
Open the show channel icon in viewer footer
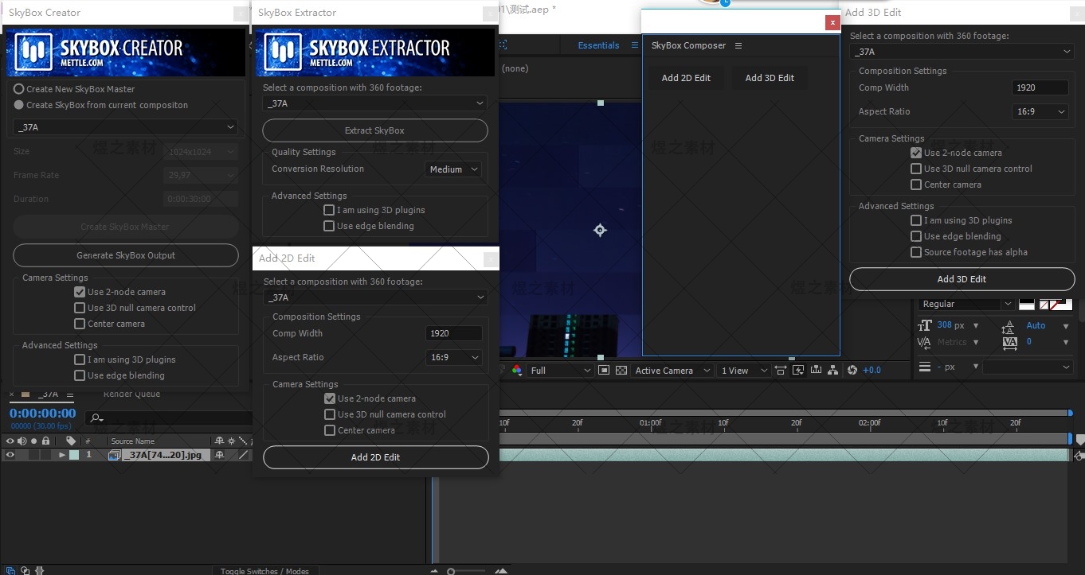point(517,371)
